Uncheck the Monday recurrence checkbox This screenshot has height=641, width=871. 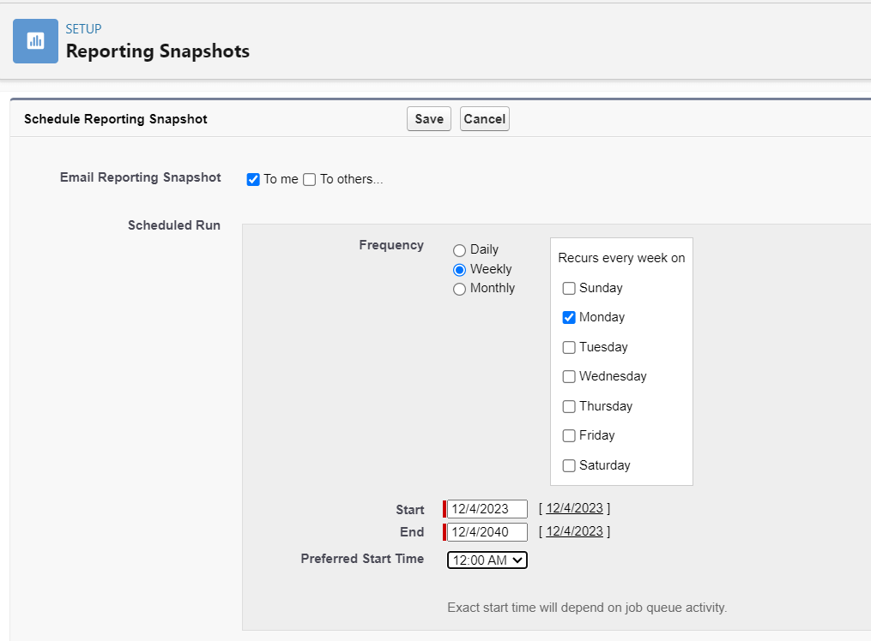[569, 318]
